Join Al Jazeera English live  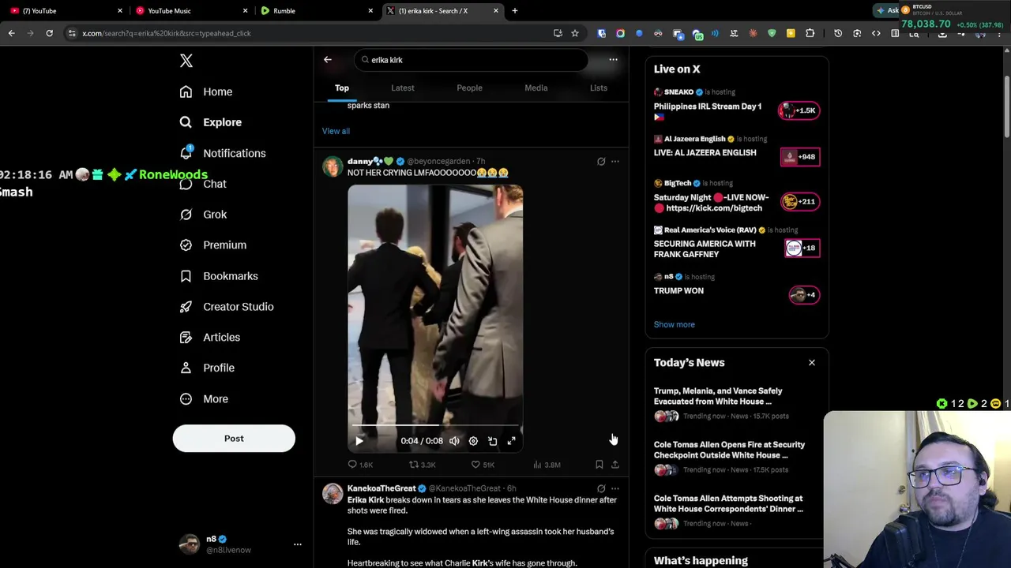(x=799, y=157)
